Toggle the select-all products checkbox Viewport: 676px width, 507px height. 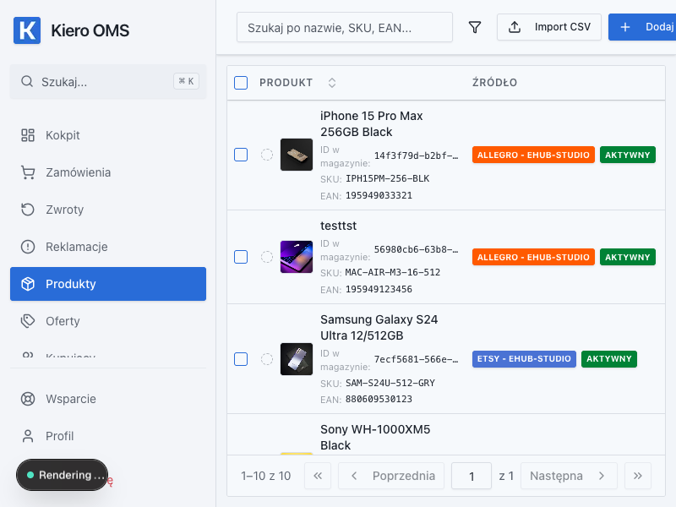click(x=241, y=82)
